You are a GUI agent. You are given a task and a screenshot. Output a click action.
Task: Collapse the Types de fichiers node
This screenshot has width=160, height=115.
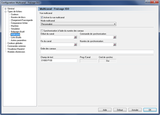(5, 11)
